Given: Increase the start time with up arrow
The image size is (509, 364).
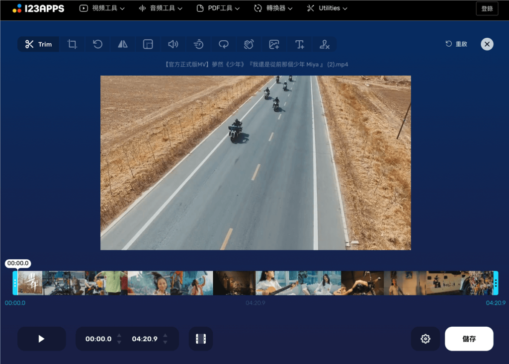Looking at the screenshot, I should [119, 336].
